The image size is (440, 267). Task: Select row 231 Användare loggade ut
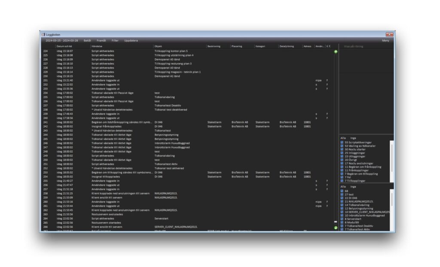pyautogui.click(x=188, y=81)
